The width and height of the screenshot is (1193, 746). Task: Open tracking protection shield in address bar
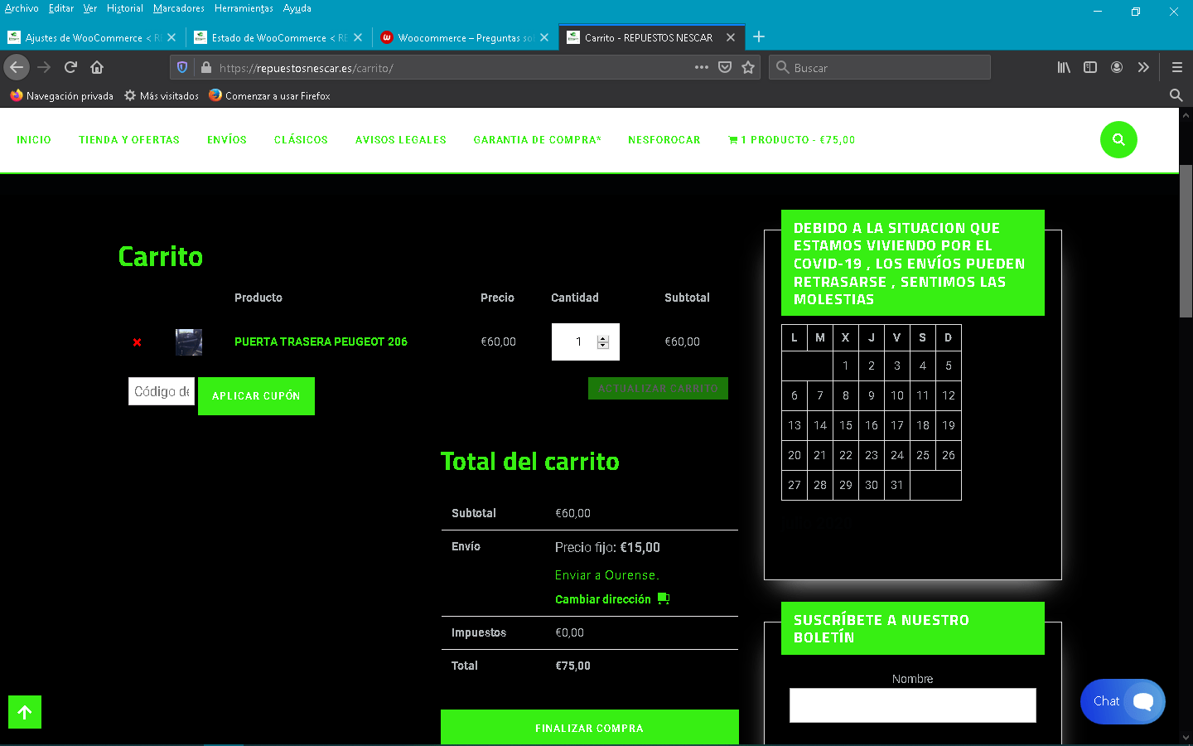click(183, 67)
